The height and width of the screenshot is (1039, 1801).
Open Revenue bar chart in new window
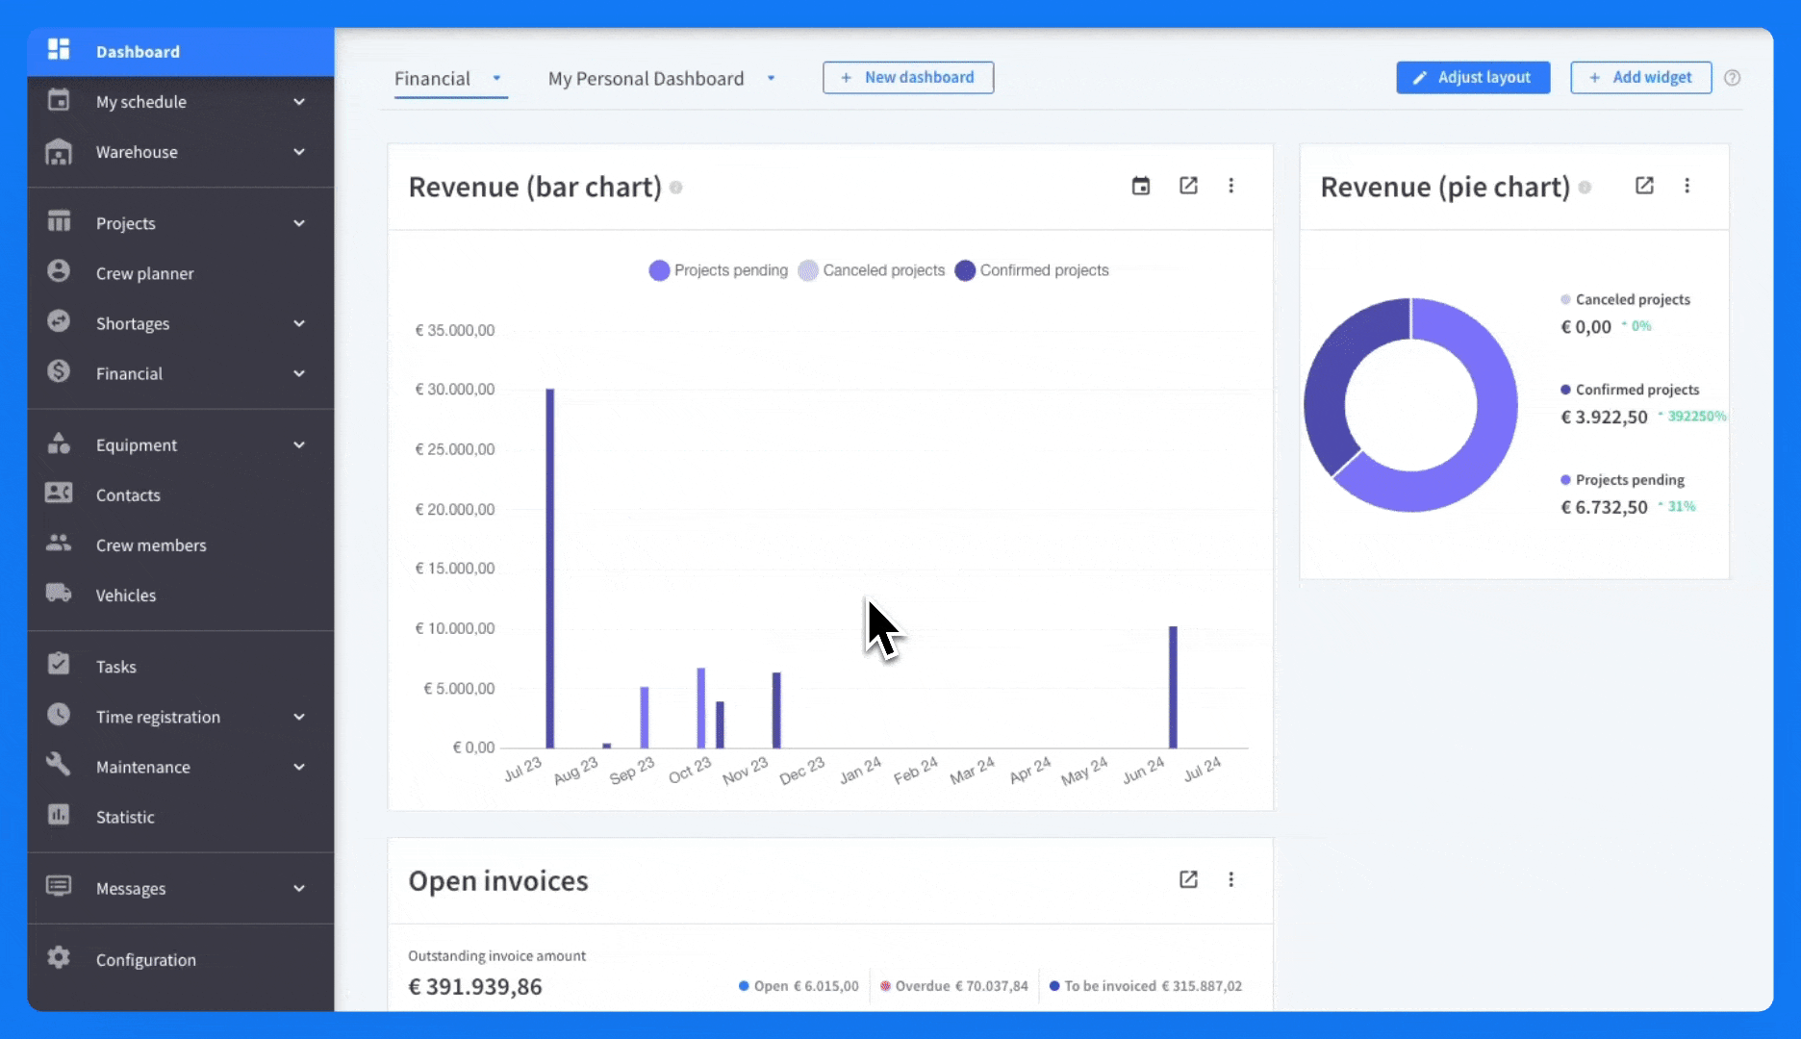click(1188, 186)
